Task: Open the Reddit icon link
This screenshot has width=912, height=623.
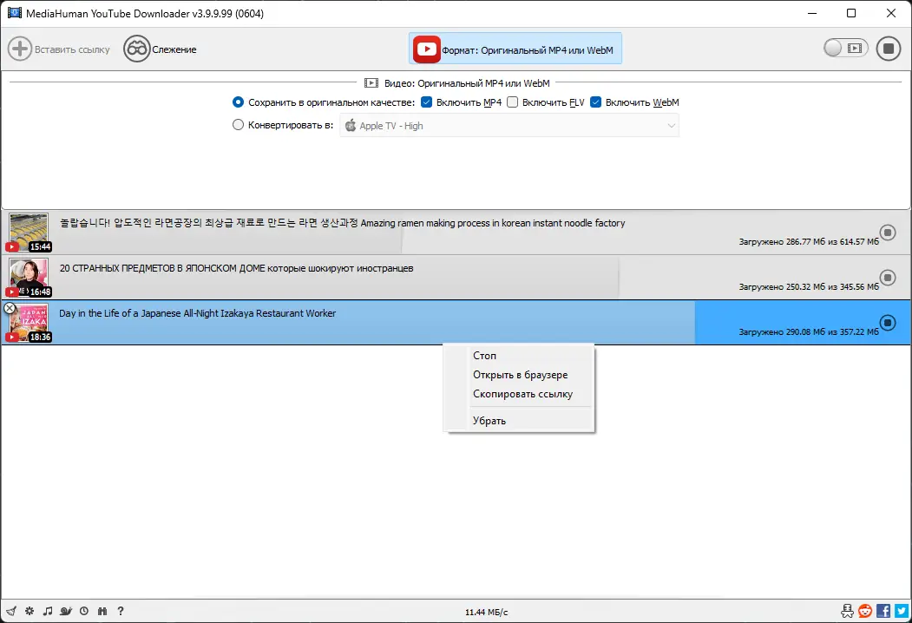Action: [x=865, y=611]
